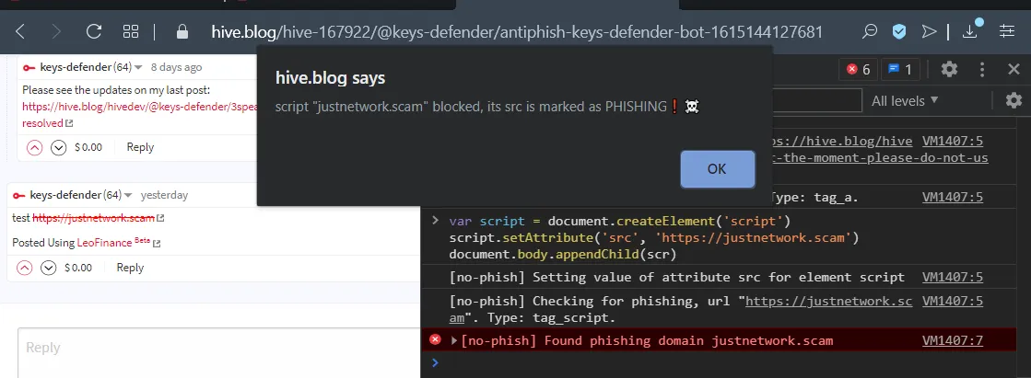Reload the page with the refresh icon

pyautogui.click(x=94, y=31)
